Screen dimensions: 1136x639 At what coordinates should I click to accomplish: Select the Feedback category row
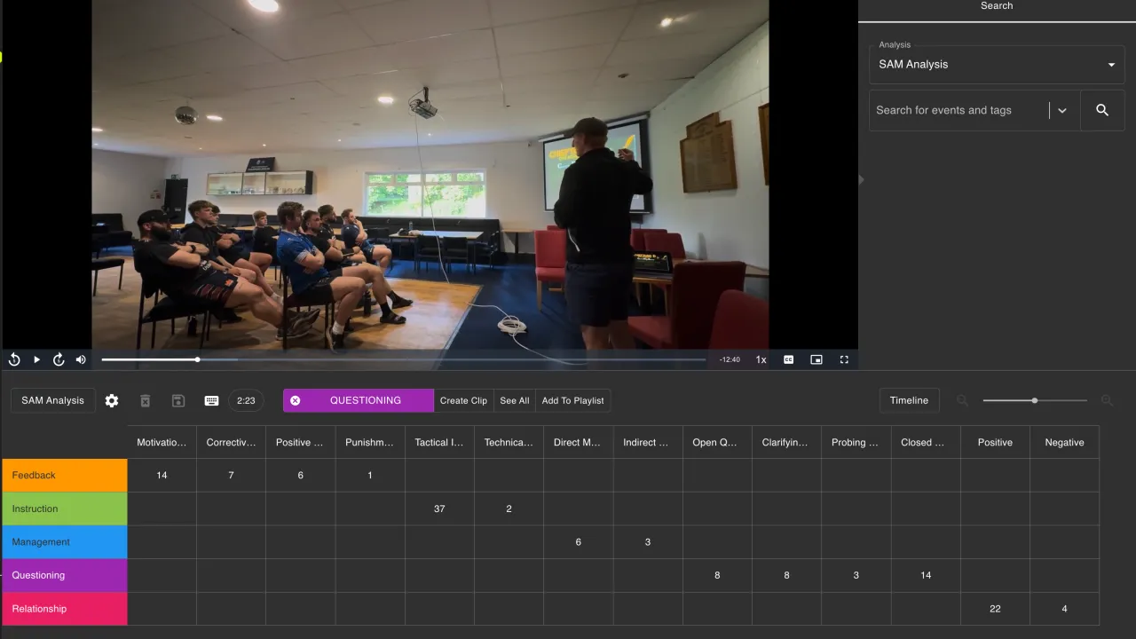[x=65, y=476]
